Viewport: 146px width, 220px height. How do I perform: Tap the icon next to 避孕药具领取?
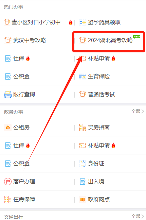click(x=83, y=22)
